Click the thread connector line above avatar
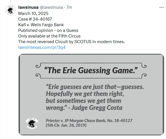 (10, 2)
